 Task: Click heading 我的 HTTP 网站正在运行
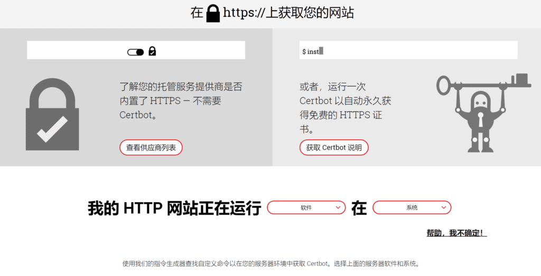[x=174, y=208]
